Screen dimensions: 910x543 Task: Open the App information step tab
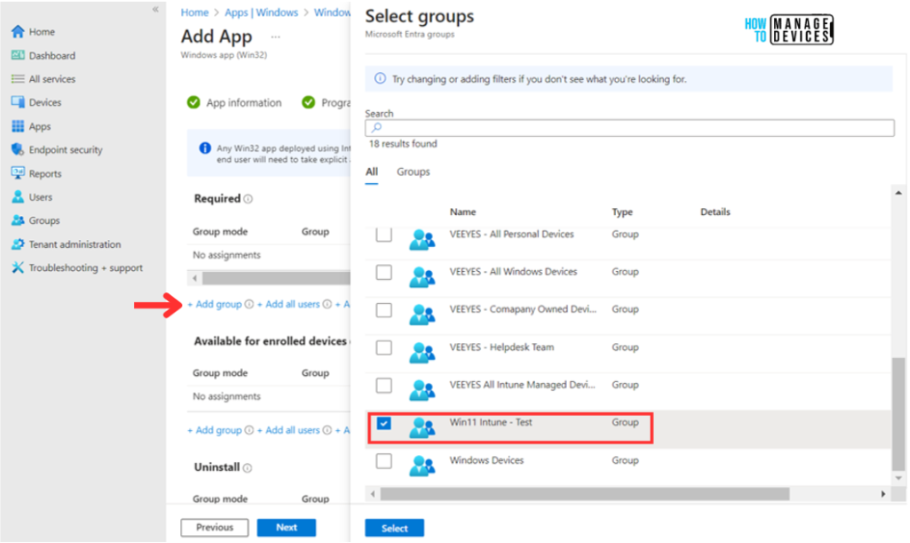tap(235, 103)
